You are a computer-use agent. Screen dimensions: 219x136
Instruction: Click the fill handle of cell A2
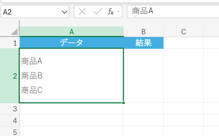click(123, 103)
